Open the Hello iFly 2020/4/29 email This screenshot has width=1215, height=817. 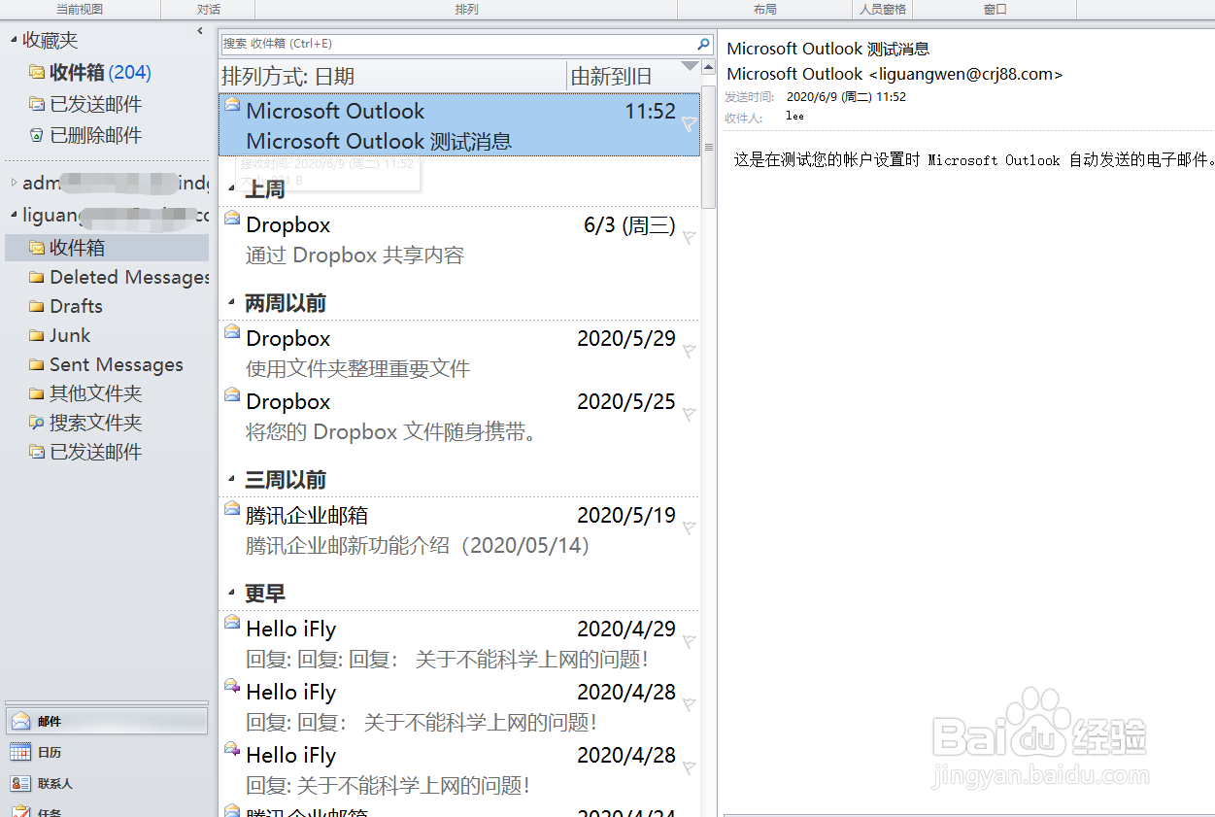click(x=459, y=643)
